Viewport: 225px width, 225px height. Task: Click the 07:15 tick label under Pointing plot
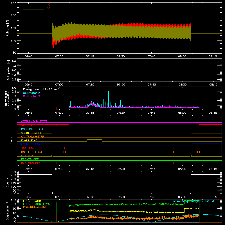pyautogui.click(x=90, y=57)
